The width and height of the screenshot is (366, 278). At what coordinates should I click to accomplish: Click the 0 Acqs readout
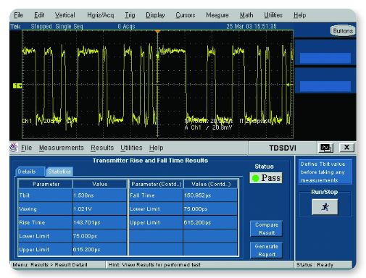pos(126,26)
